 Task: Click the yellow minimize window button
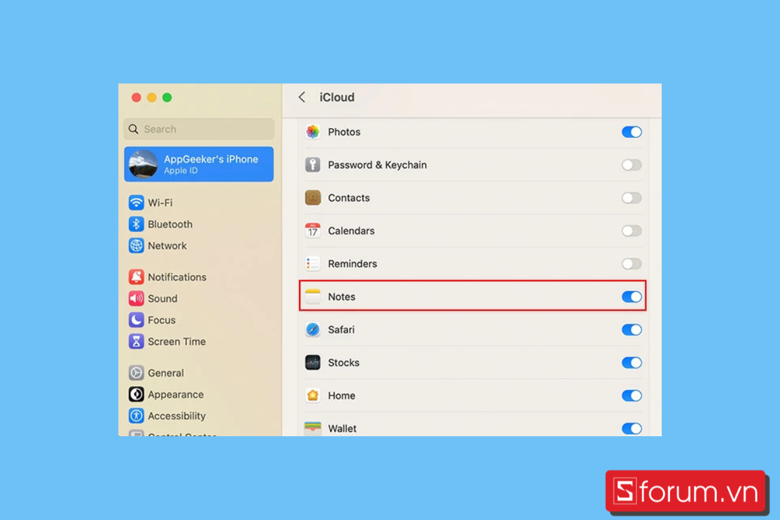coord(151,97)
